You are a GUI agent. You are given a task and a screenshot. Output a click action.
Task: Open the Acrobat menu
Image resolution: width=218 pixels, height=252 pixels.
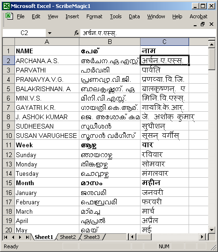(198, 16)
